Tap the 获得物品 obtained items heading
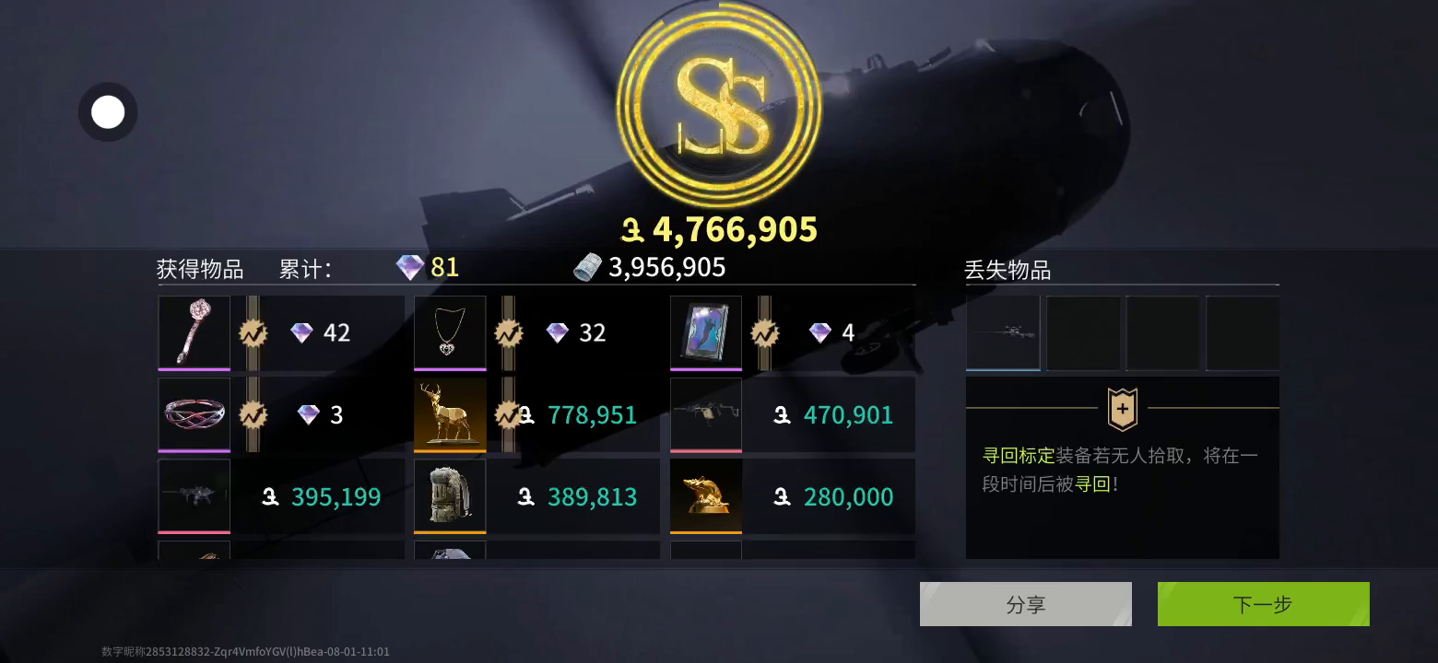The image size is (1438, 663). (x=200, y=269)
